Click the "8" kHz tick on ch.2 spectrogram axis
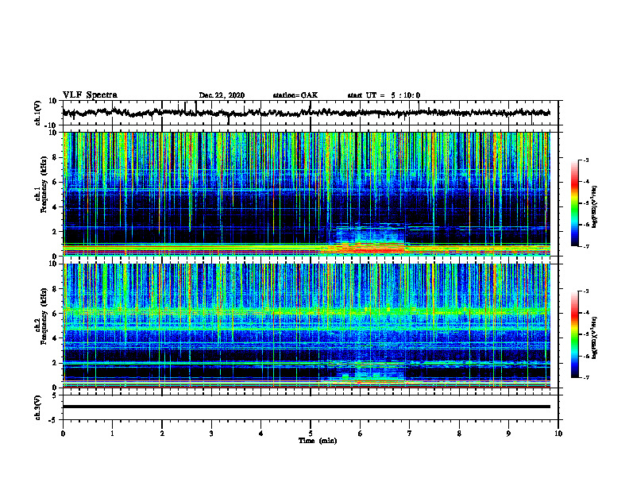This screenshot has width=629, height=486. click(x=55, y=289)
